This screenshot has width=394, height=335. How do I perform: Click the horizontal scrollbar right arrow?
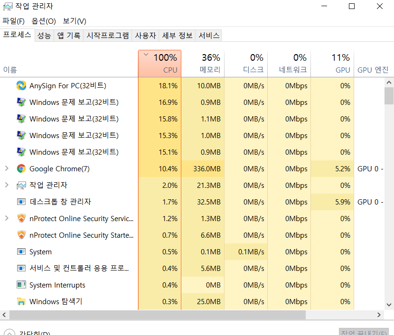click(x=379, y=315)
